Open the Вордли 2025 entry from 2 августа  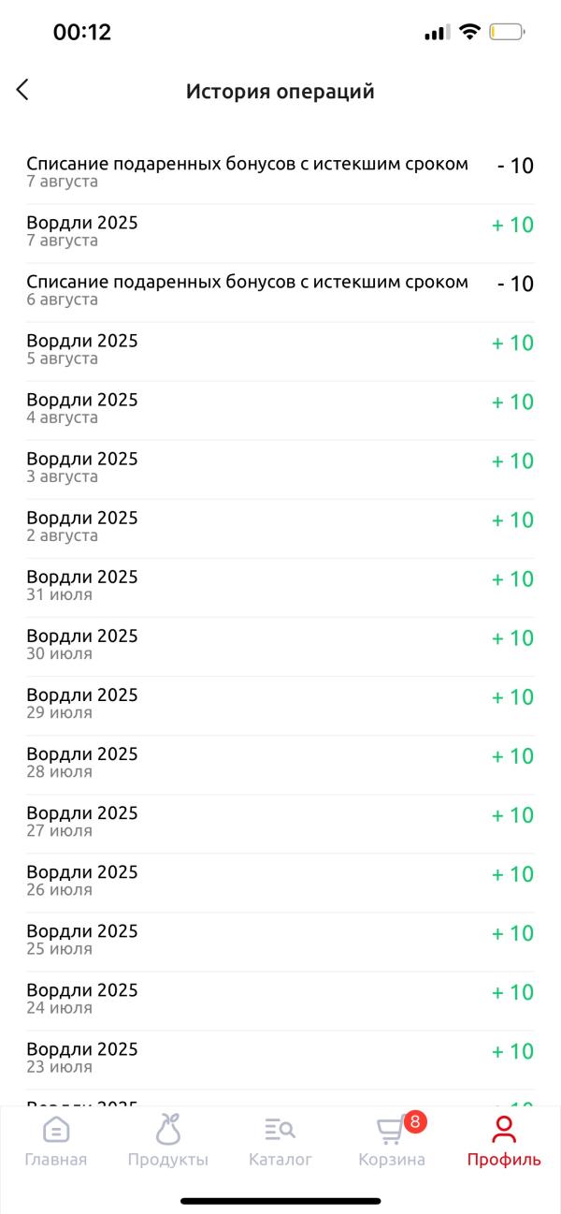click(x=280, y=527)
